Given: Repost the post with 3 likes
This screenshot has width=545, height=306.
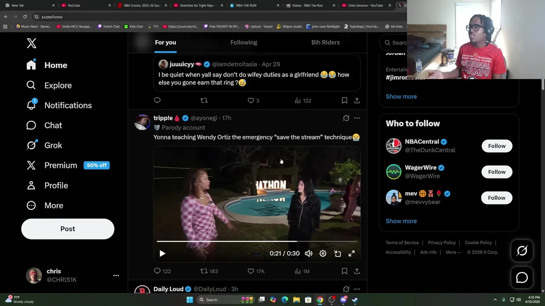Looking at the screenshot, I should click(x=204, y=100).
